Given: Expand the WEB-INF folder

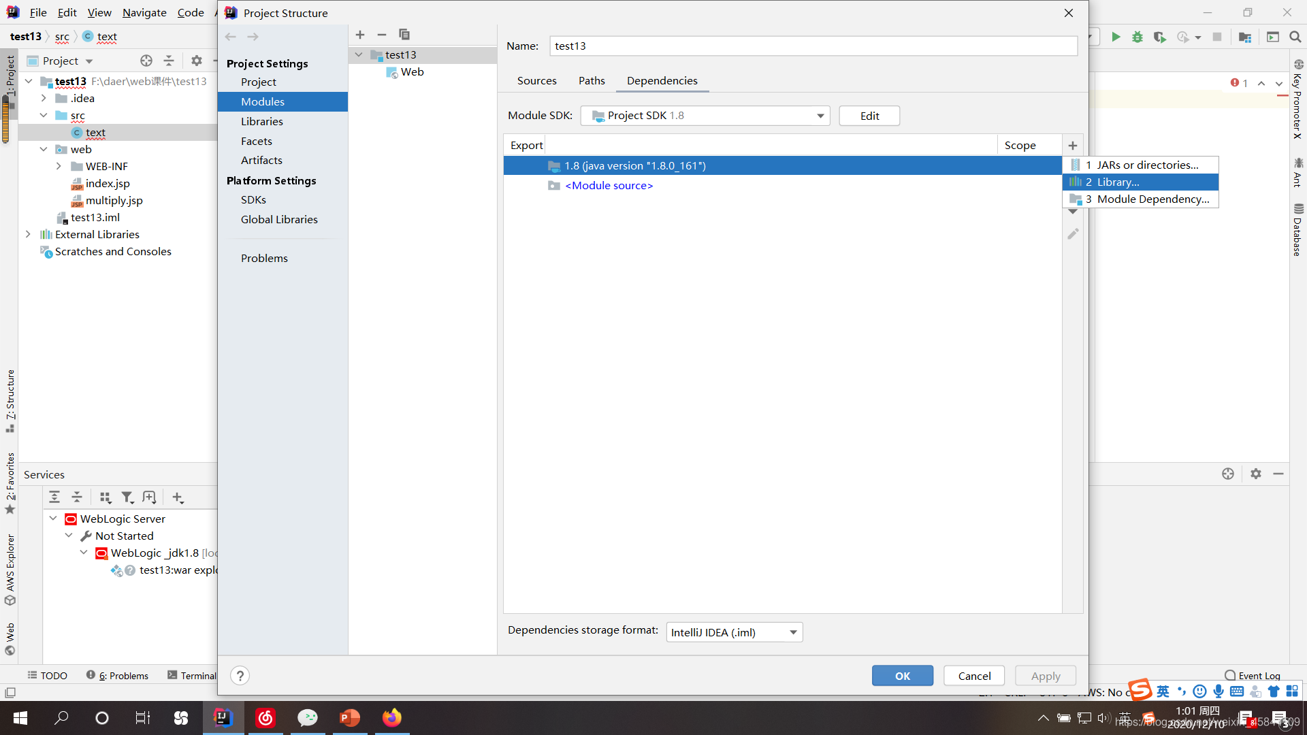Looking at the screenshot, I should coord(59,167).
